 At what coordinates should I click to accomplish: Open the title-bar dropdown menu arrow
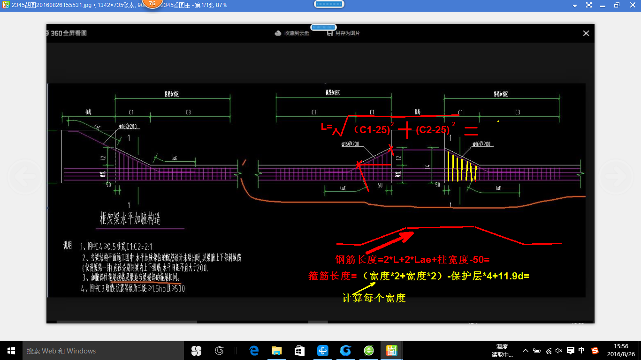(x=575, y=5)
